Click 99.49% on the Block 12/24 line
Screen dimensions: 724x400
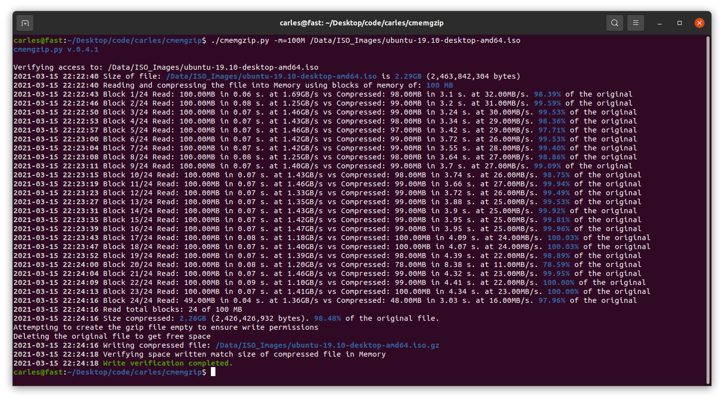556,193
